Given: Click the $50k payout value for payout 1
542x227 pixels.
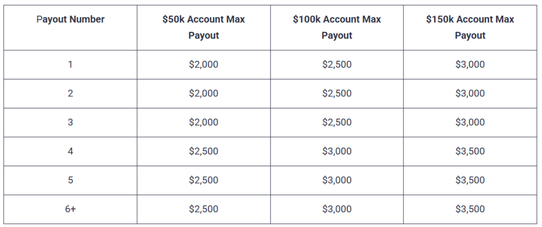Looking at the screenshot, I should pyautogui.click(x=203, y=65).
